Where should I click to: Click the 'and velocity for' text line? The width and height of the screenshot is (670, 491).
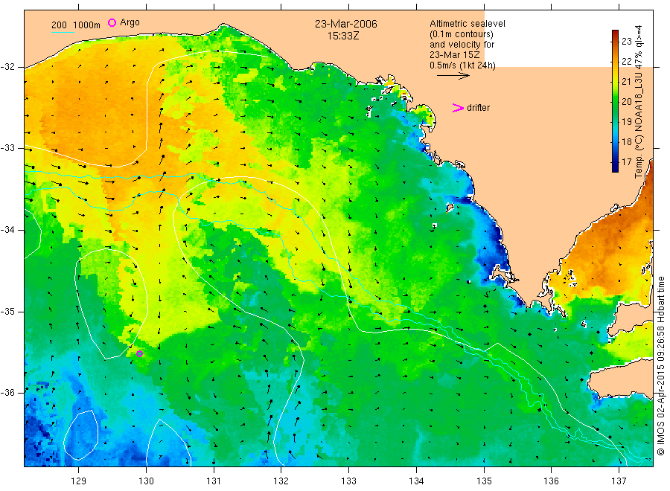click(x=462, y=45)
